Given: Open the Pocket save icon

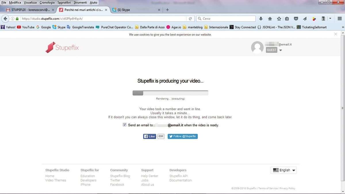Looking at the screenshot, I should pyautogui.click(x=296, y=19).
